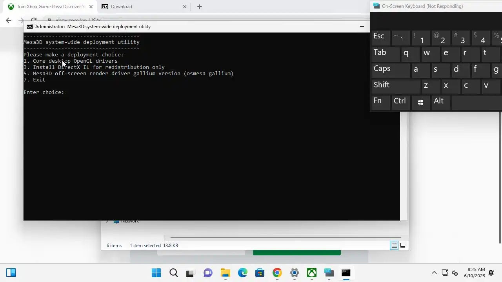Select Command Prompt icon in taskbar
502x282 pixels.
(346, 273)
